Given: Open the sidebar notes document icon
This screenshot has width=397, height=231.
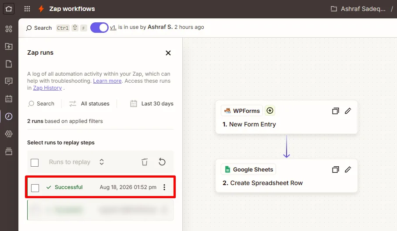Looking at the screenshot, I should tap(9, 64).
